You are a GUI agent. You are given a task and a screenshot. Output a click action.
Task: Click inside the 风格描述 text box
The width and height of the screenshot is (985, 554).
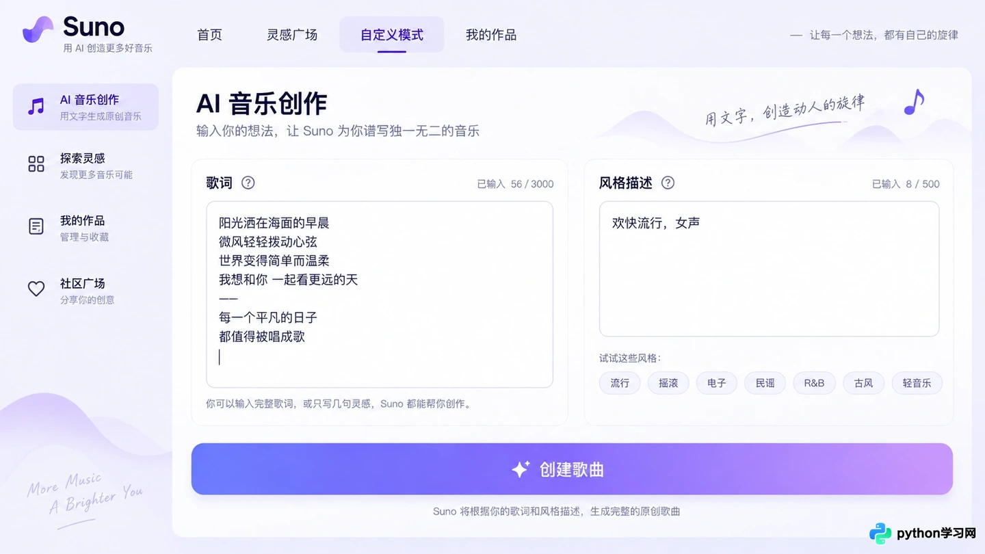pos(769,269)
